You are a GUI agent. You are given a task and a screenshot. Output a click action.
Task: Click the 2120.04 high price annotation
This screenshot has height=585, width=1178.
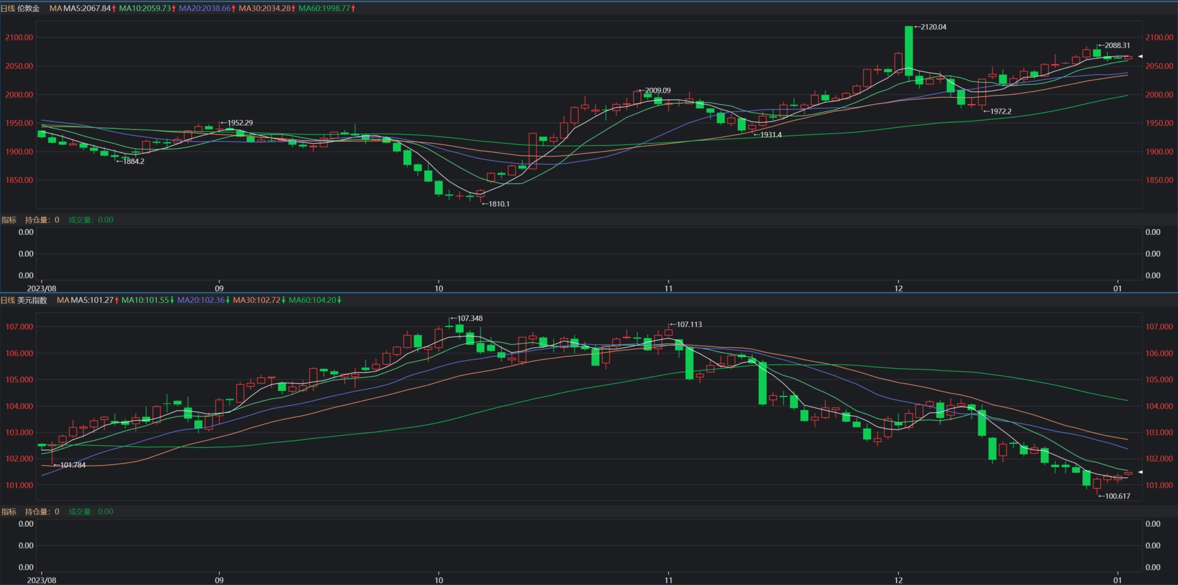point(930,27)
